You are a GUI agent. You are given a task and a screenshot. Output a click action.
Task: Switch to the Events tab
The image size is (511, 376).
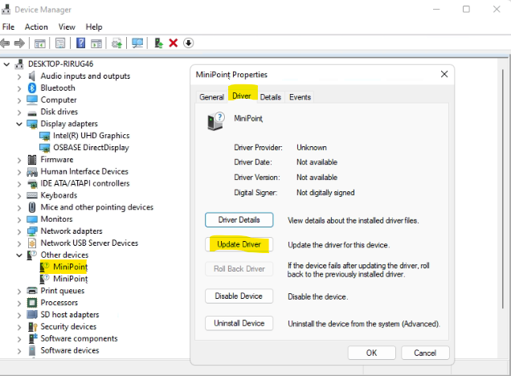pyautogui.click(x=300, y=97)
